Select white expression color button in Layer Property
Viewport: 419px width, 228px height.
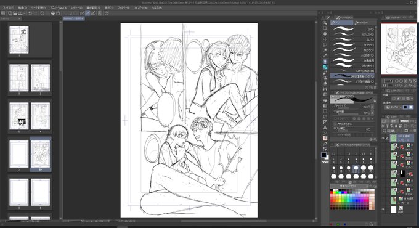(x=411, y=107)
